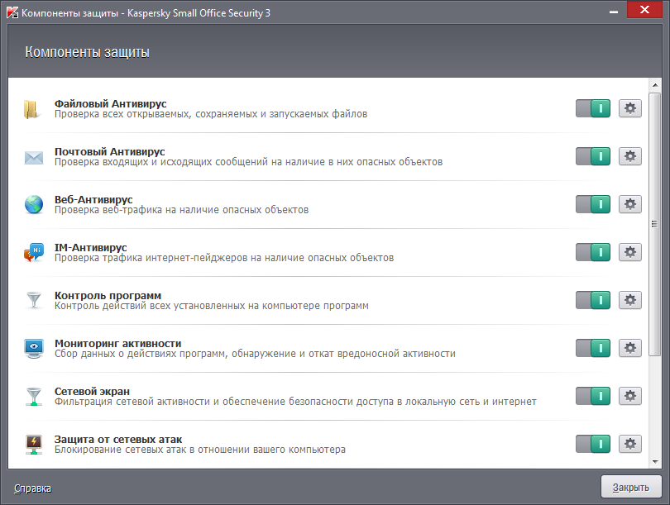This screenshot has height=505, width=670.
Task: Click the Почтовый Антивирус envelope icon
Action: (x=34, y=156)
